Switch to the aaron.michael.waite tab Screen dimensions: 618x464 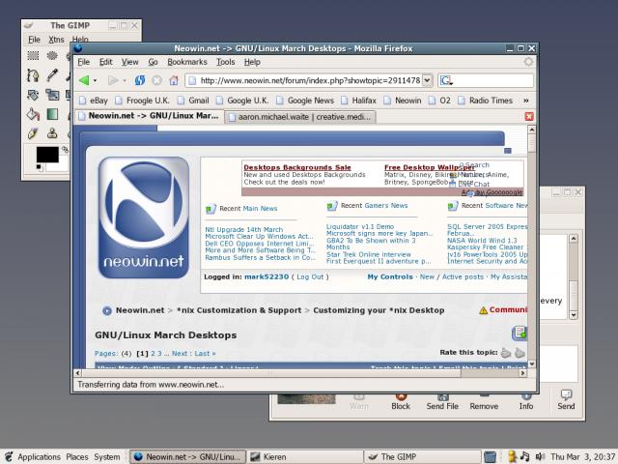coord(300,117)
